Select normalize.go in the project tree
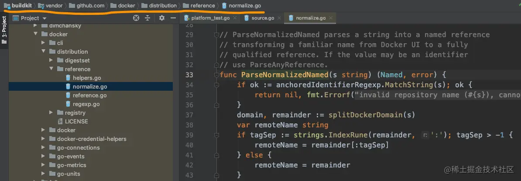 pos(90,87)
